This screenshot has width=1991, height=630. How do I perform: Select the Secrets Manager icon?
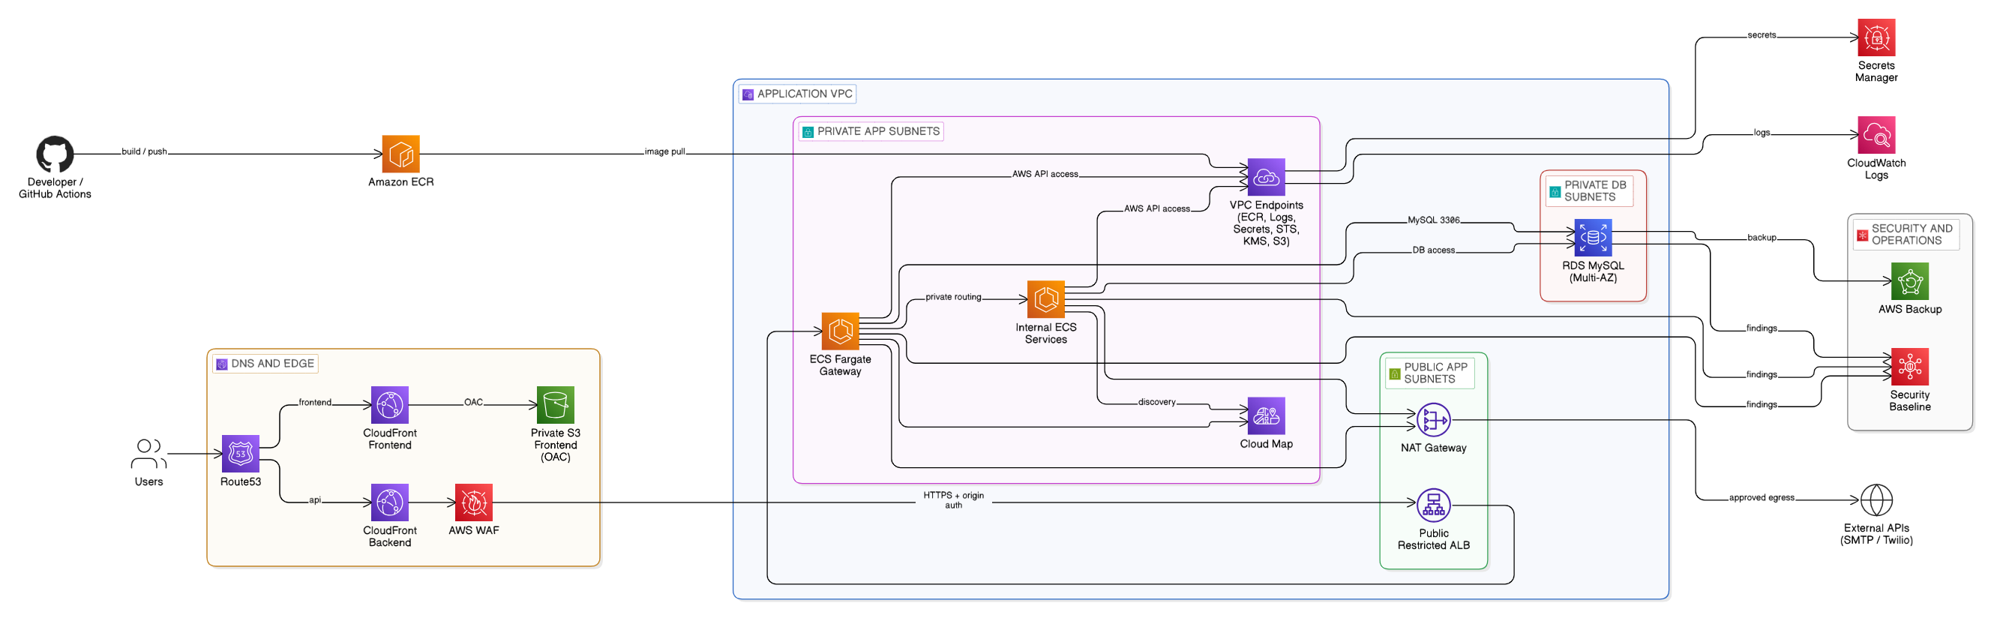click(x=1876, y=37)
